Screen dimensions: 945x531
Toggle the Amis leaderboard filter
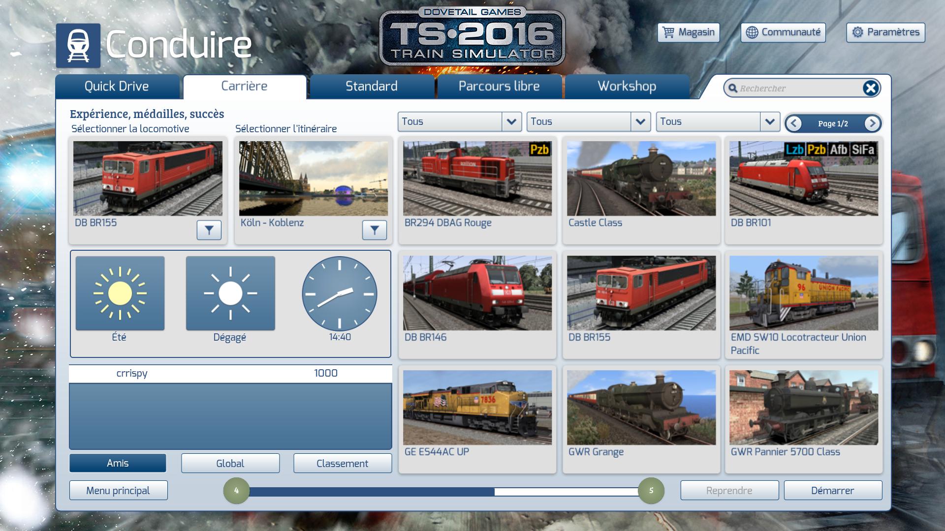(118, 463)
